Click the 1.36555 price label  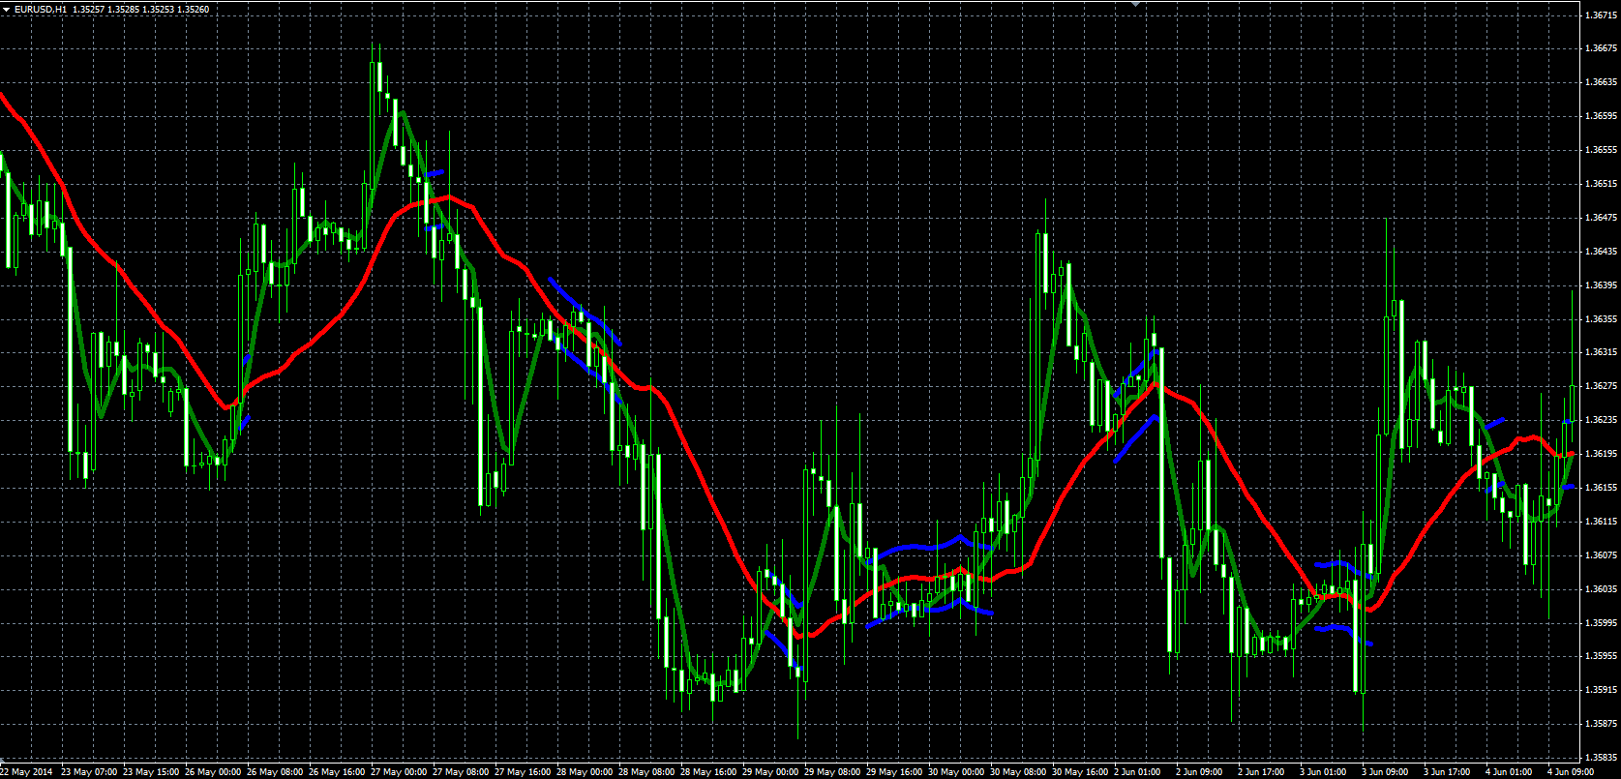click(x=1601, y=150)
